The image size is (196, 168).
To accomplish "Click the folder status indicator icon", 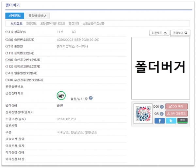I will [x=61, y=96].
